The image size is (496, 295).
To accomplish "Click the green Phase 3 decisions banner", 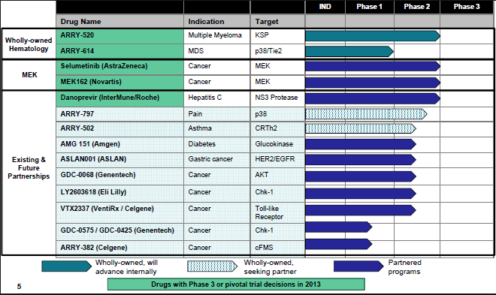I will (x=236, y=284).
